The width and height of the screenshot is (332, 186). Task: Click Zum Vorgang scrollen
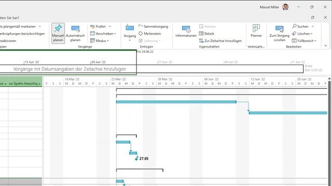280,33
